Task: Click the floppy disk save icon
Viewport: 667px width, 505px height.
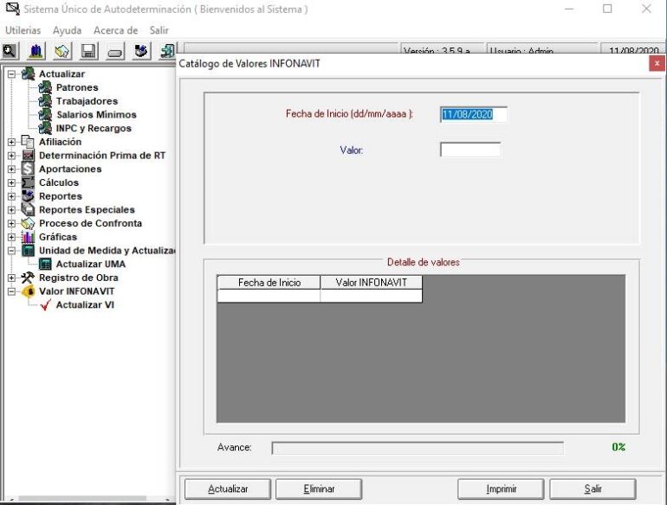Action: (x=88, y=51)
